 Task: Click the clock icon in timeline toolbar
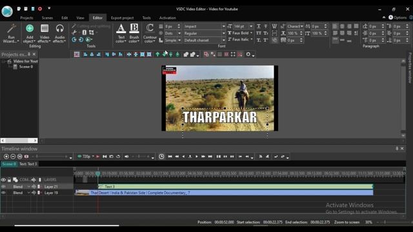[161, 157]
